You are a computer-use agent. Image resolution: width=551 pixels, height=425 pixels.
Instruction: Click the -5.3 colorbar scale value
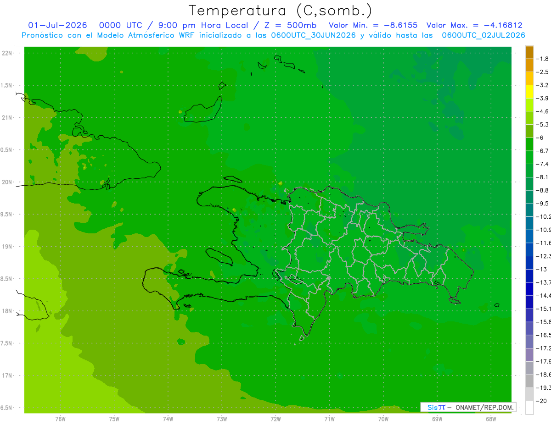[543, 124]
